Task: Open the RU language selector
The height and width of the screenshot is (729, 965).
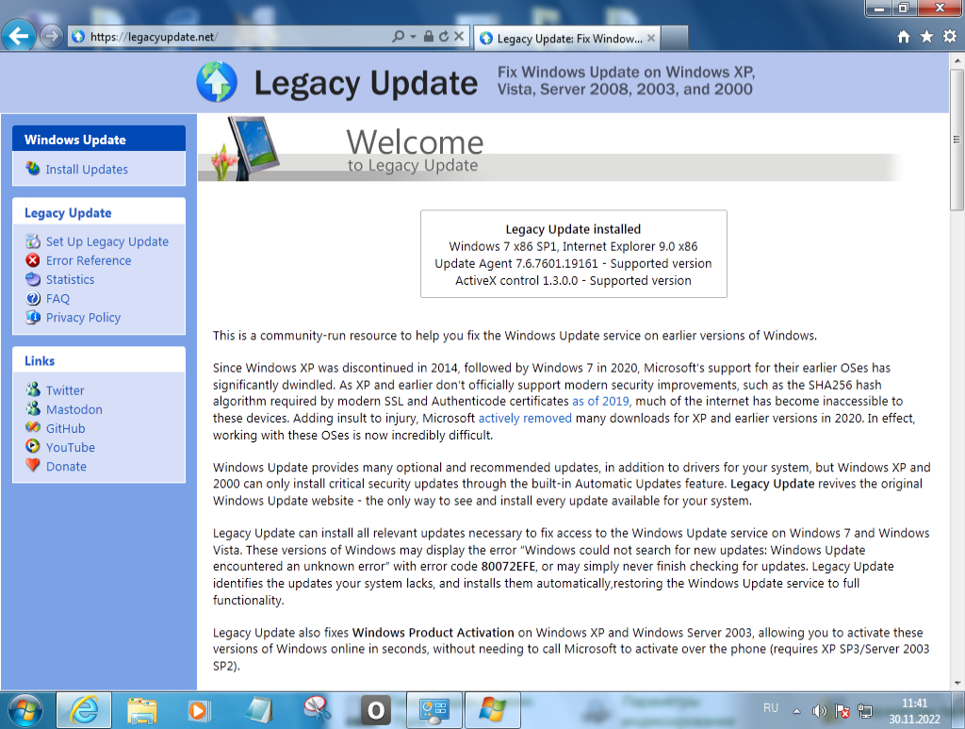Action: [769, 709]
